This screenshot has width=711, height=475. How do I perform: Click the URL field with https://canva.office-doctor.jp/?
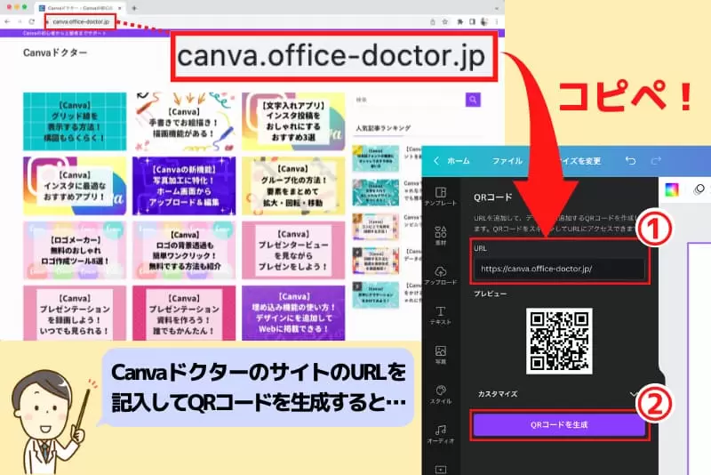pyautogui.click(x=558, y=269)
